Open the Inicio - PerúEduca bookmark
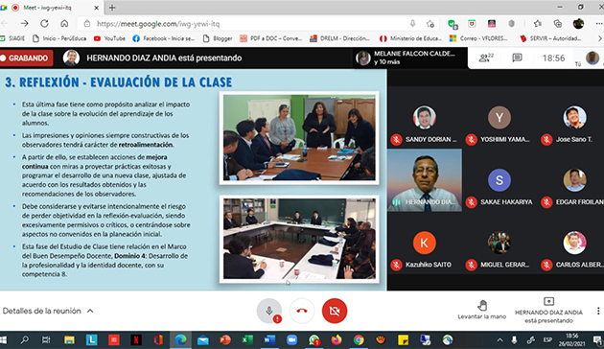 tap(59, 38)
